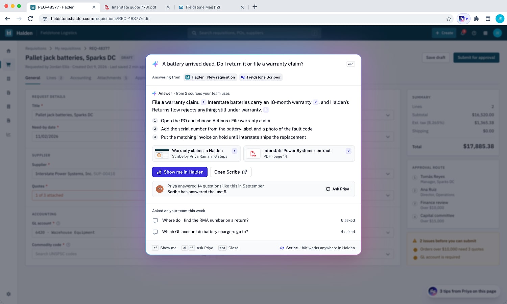The height and width of the screenshot is (304, 507).
Task: Close the REQ-48377 Halden tab
Action: click(x=94, y=7)
